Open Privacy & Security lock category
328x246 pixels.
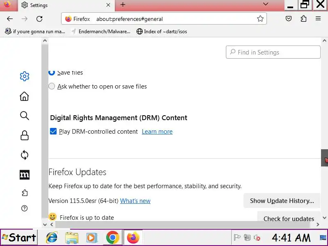[25, 135]
